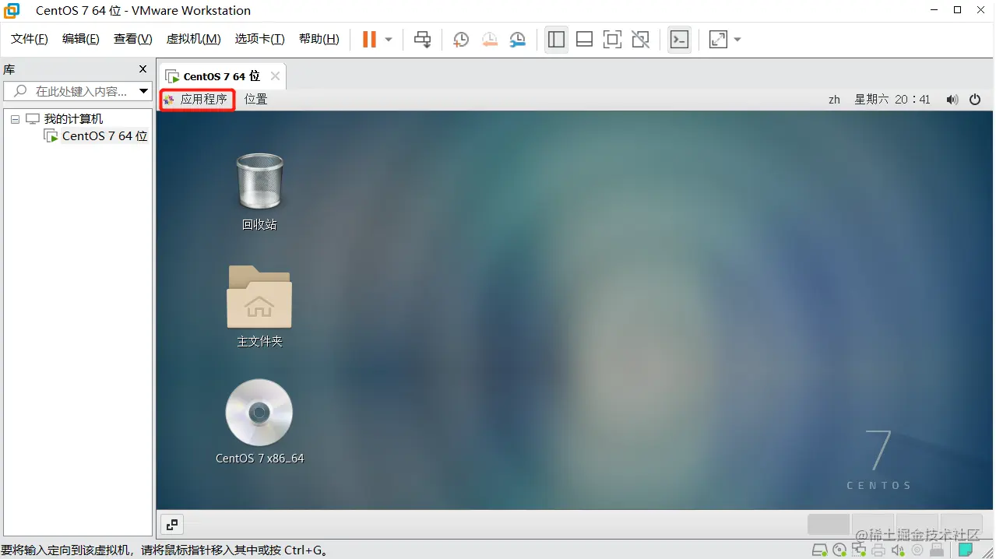Click the CD/DVD device status icon
This screenshot has height=559, width=996.
(x=839, y=550)
